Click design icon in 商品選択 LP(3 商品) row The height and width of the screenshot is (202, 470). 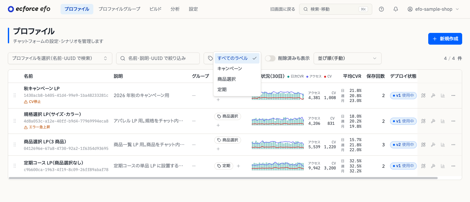pos(423,145)
